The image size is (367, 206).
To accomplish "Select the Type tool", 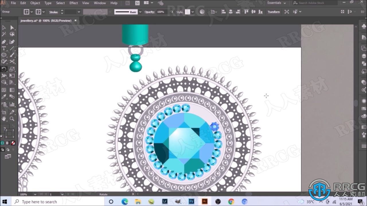I will coord(4,48).
